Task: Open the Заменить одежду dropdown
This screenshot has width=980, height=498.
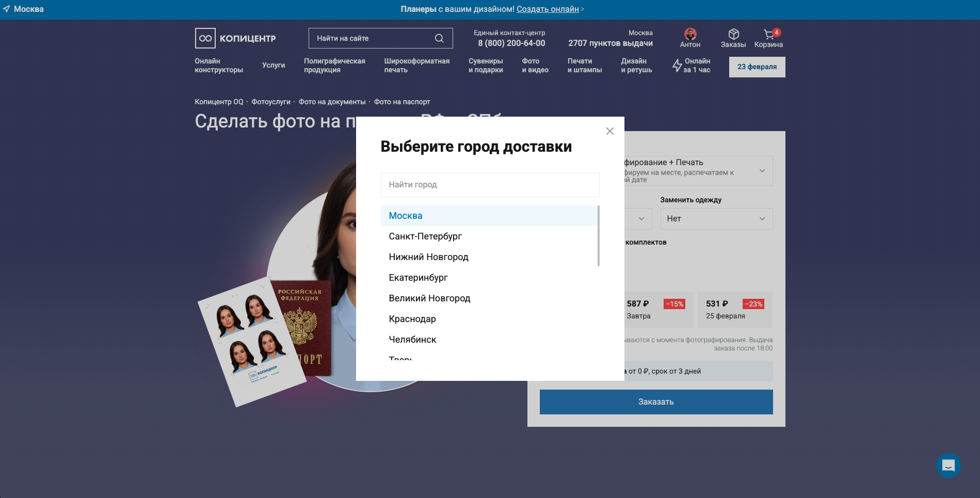Action: tap(716, 218)
